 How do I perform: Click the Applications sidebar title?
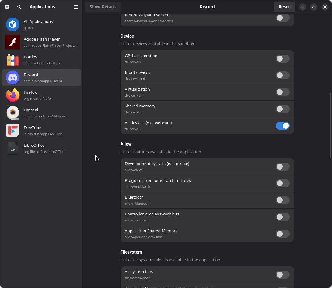[42, 7]
